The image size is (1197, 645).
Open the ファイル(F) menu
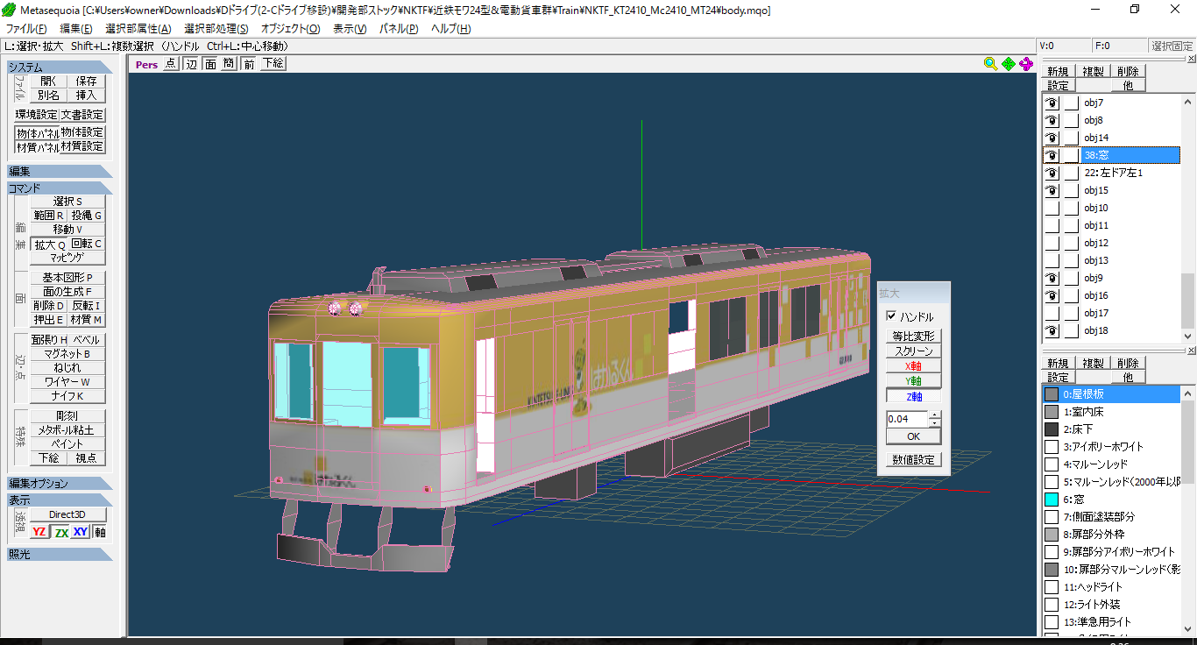(26, 29)
